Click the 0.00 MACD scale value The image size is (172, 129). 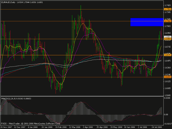[166, 114]
